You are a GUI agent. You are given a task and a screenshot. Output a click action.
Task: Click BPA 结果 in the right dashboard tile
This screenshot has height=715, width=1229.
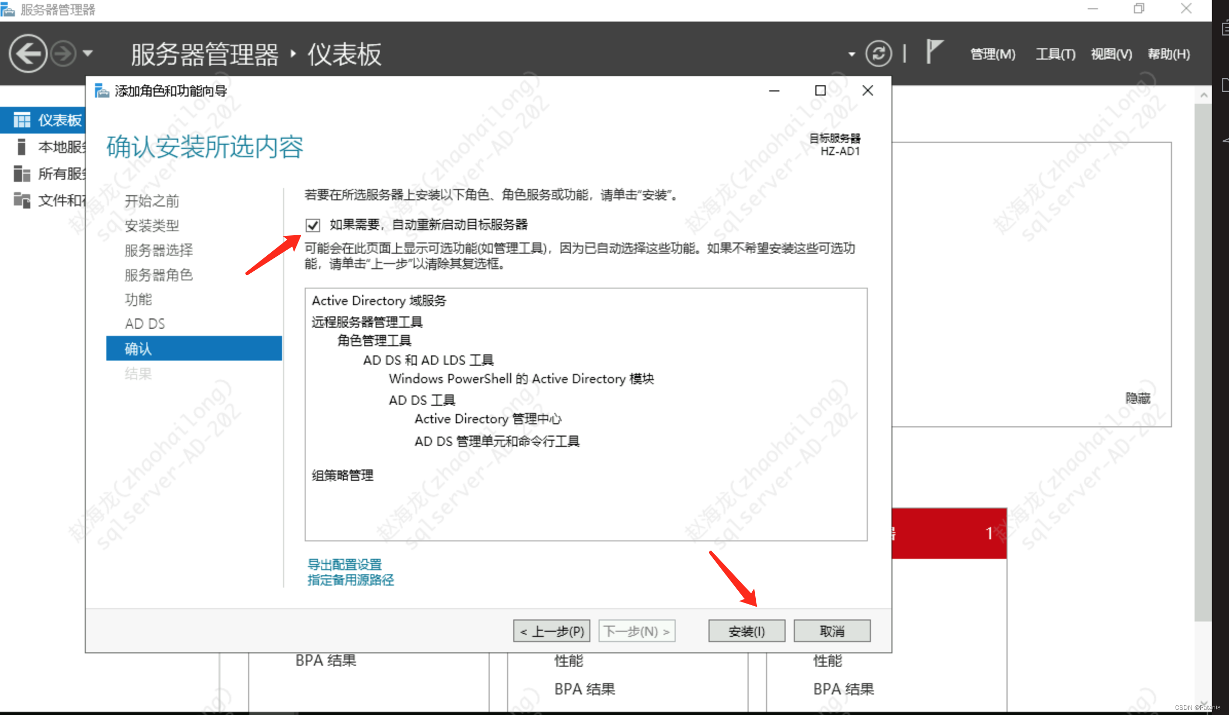tap(844, 689)
